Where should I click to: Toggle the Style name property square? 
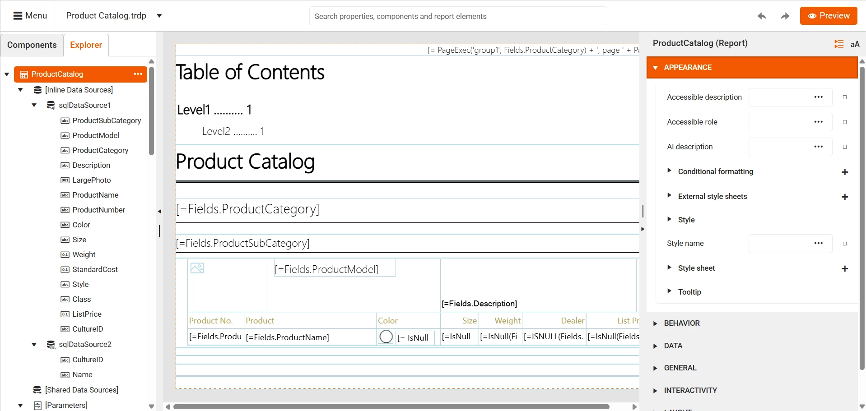coord(845,244)
